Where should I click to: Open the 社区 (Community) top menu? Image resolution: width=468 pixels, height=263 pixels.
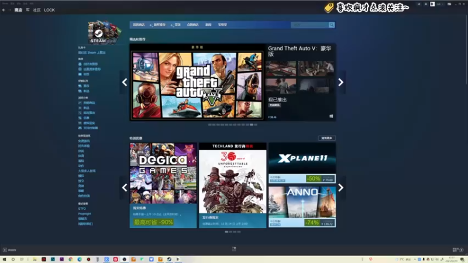coord(37,10)
